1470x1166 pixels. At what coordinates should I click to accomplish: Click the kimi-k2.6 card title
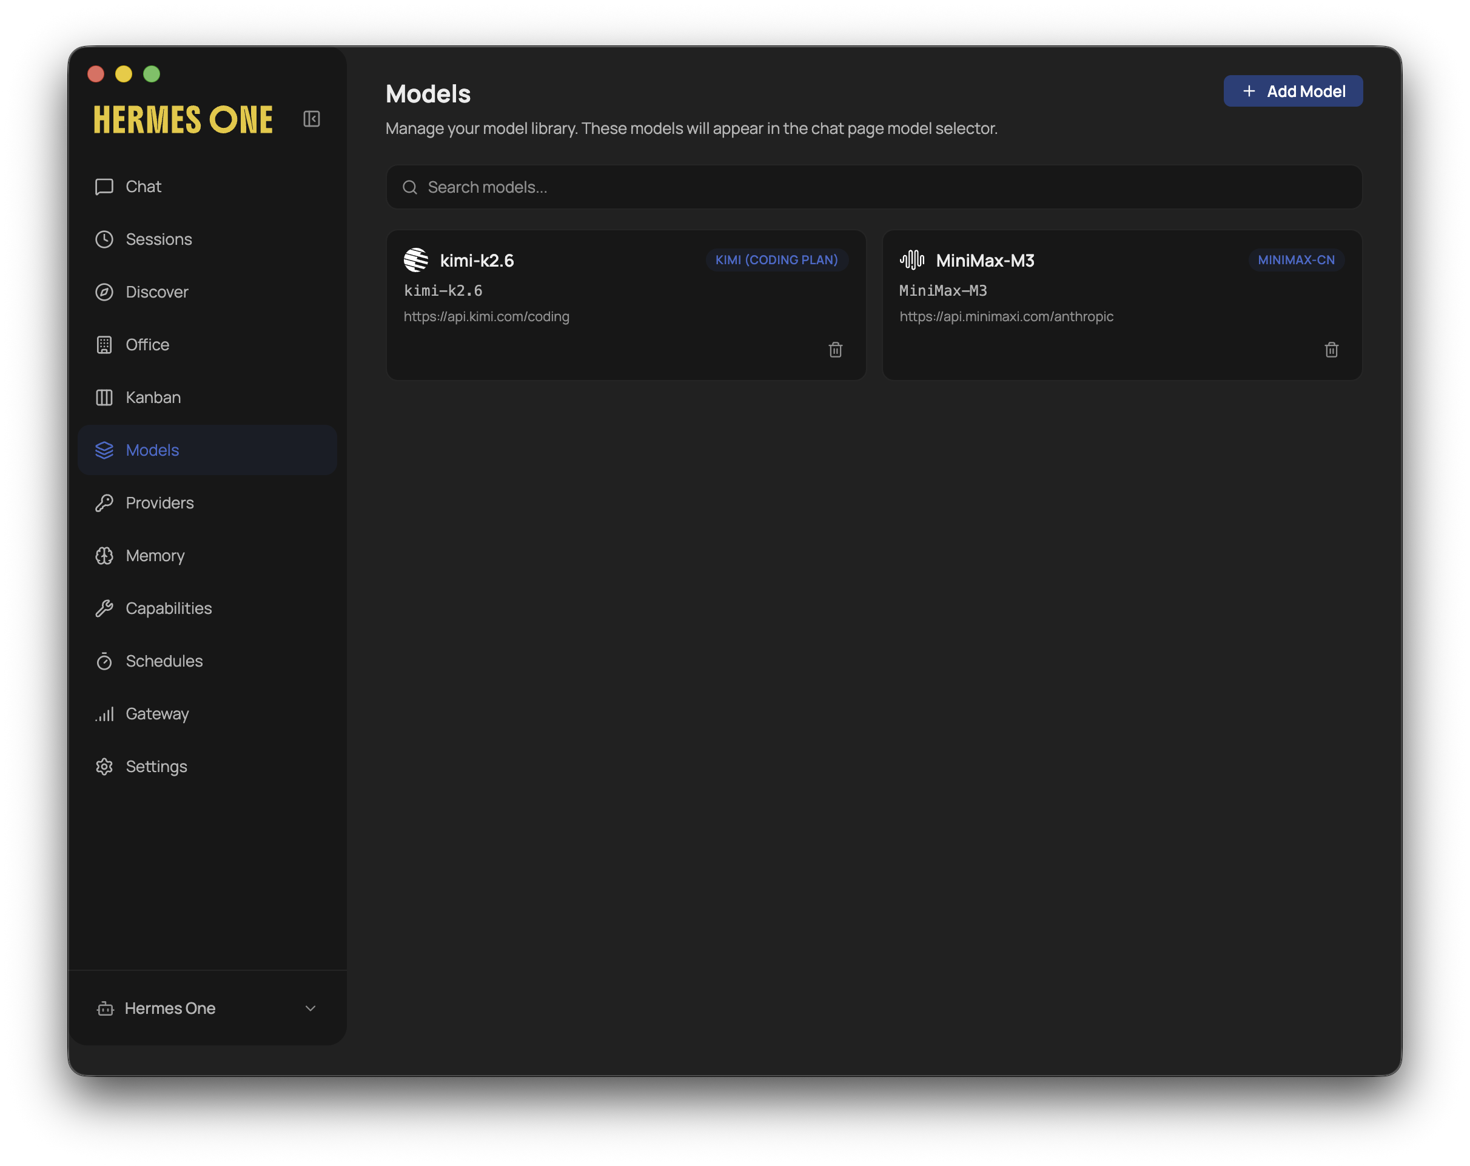[x=477, y=261]
